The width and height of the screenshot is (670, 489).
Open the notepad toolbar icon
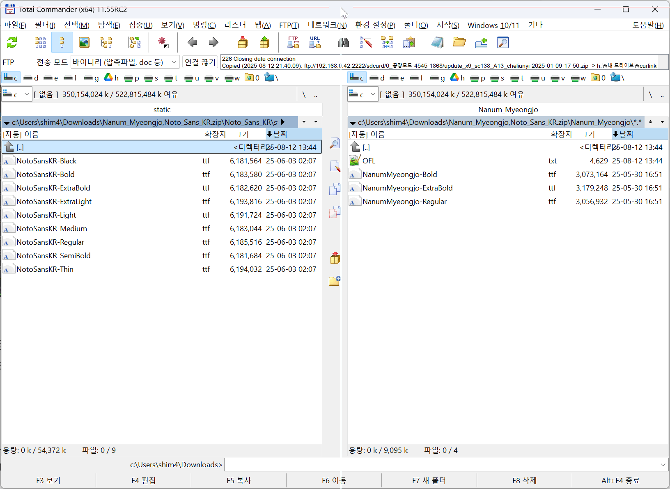click(x=437, y=42)
